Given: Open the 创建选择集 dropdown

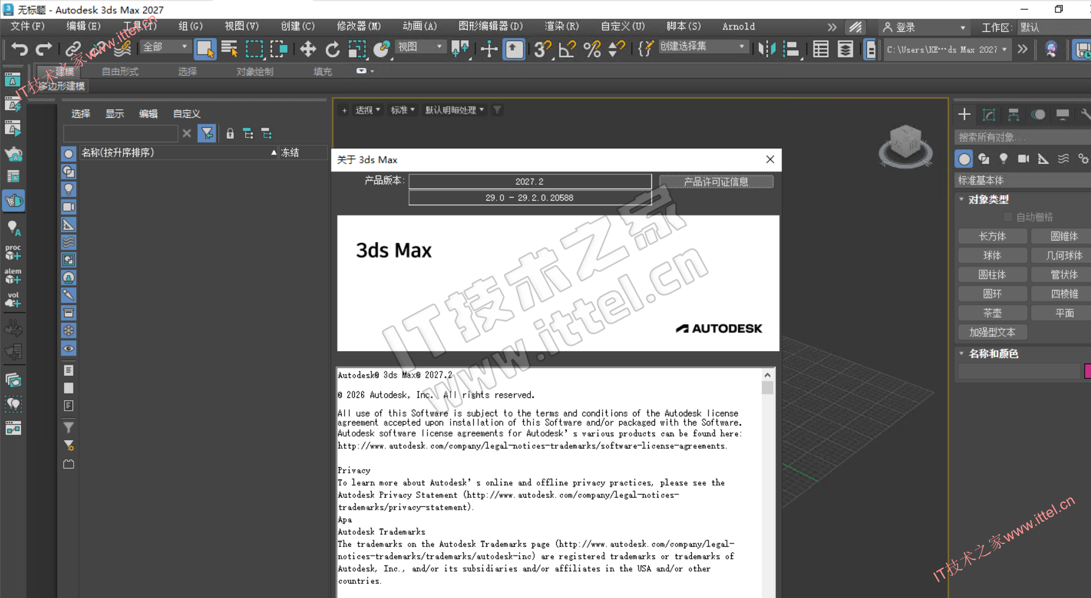Looking at the screenshot, I should tap(703, 47).
